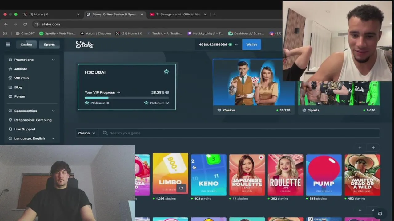The width and height of the screenshot is (394, 221).
Task: Click the VIP star icon on HSDUBAI card
Action: point(166,72)
